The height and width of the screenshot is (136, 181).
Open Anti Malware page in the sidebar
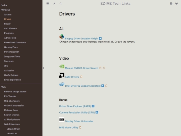point(10,29)
